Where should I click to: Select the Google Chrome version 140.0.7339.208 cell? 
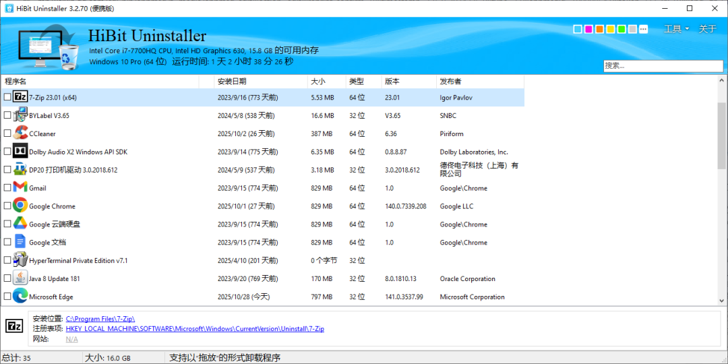(405, 206)
